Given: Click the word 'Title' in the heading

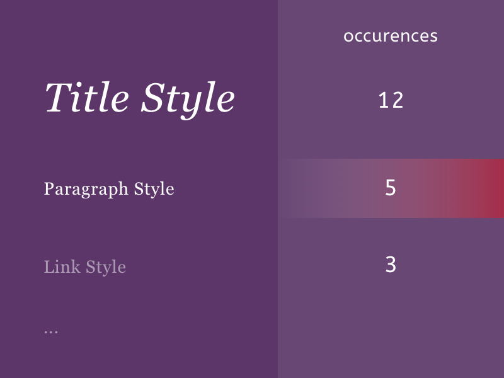Looking at the screenshot, I should [87, 97].
